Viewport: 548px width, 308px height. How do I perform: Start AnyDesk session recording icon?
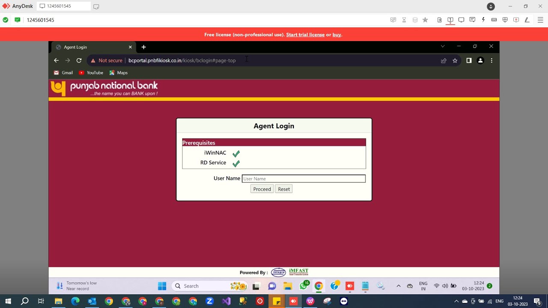tap(516, 20)
